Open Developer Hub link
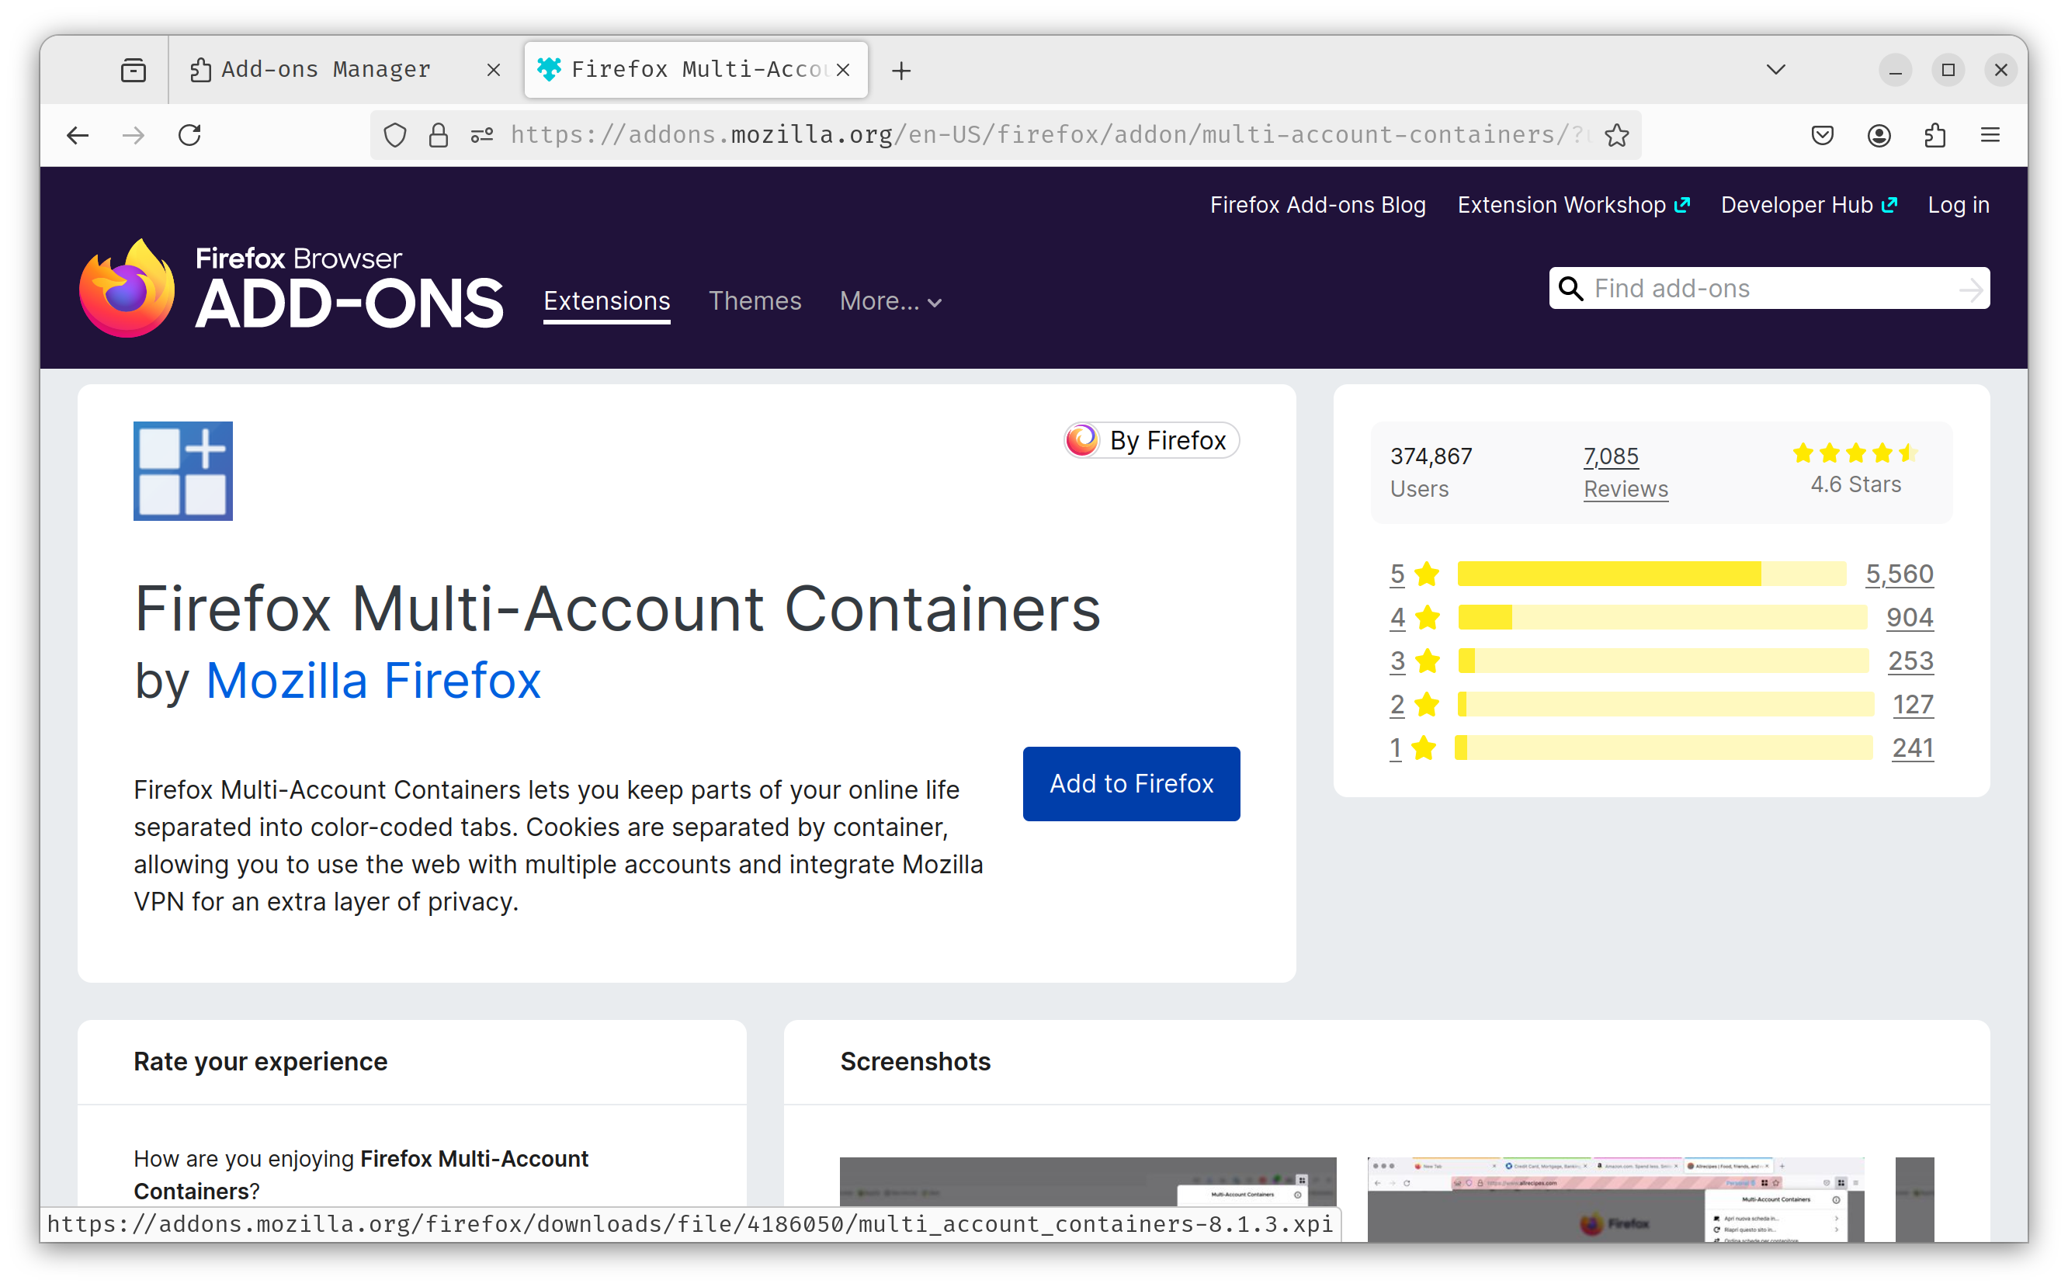This screenshot has height=1287, width=2068. 1809,205
